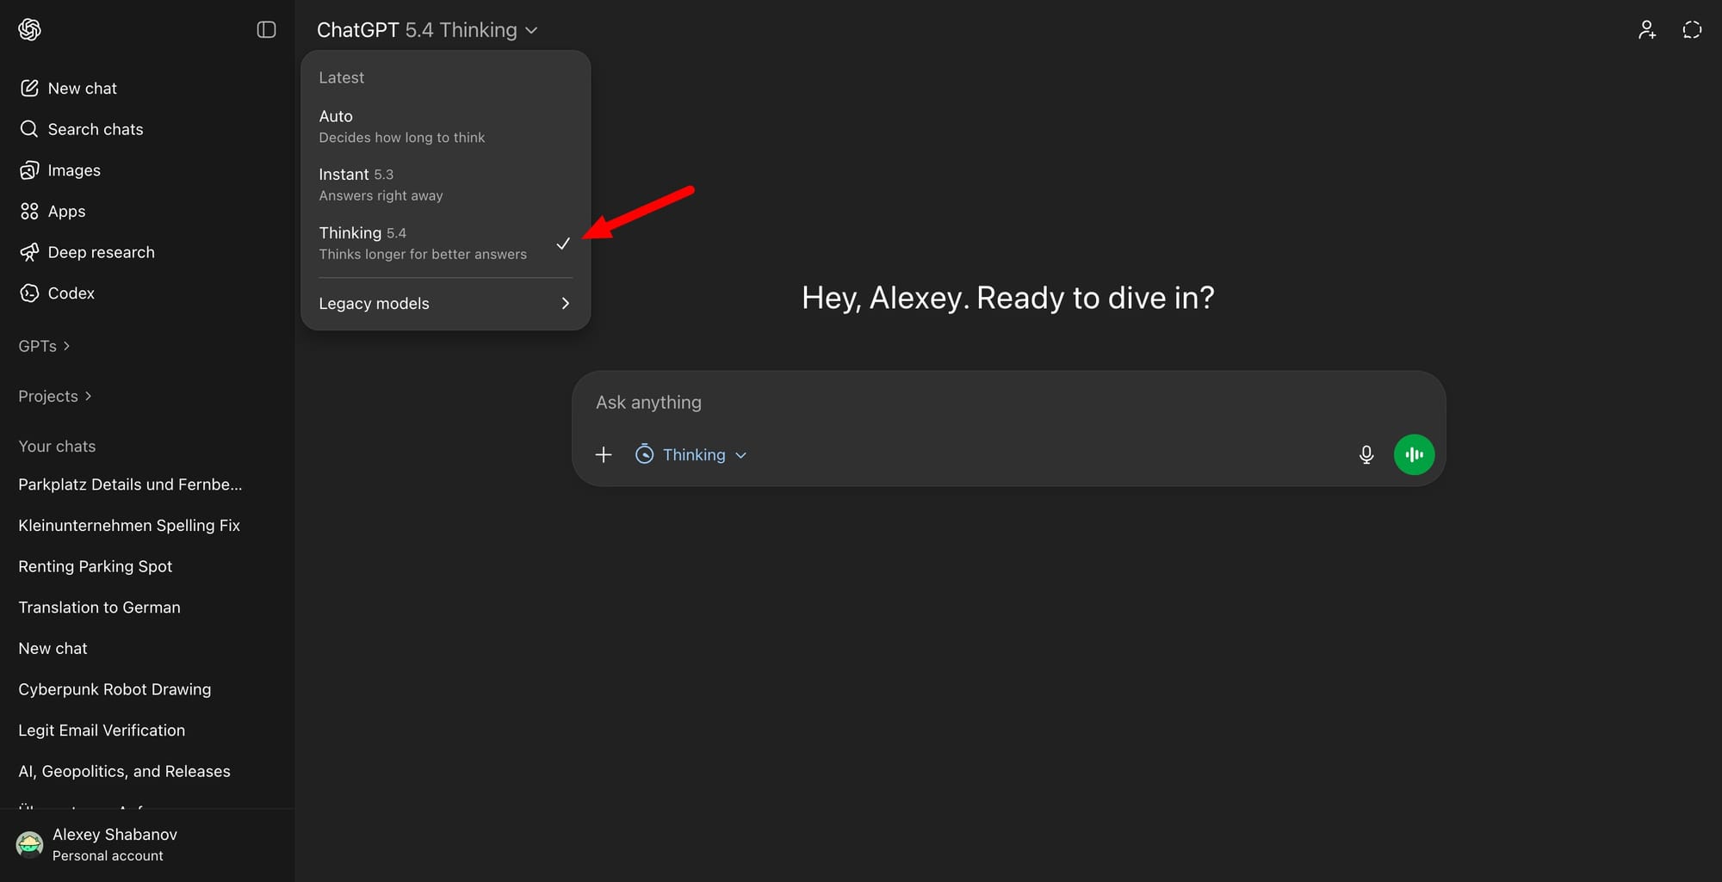Open the Images section
The width and height of the screenshot is (1722, 882).
[73, 170]
